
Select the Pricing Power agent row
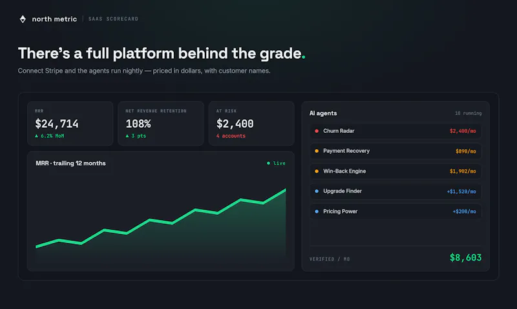[396, 211]
